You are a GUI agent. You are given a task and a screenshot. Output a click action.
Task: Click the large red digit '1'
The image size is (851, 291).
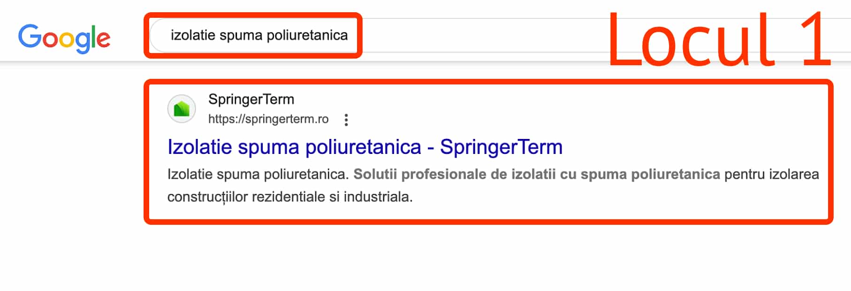(x=816, y=40)
